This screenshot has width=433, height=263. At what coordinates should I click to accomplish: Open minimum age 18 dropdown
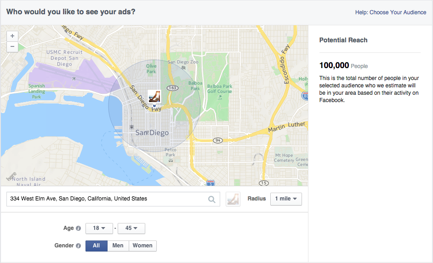point(99,228)
